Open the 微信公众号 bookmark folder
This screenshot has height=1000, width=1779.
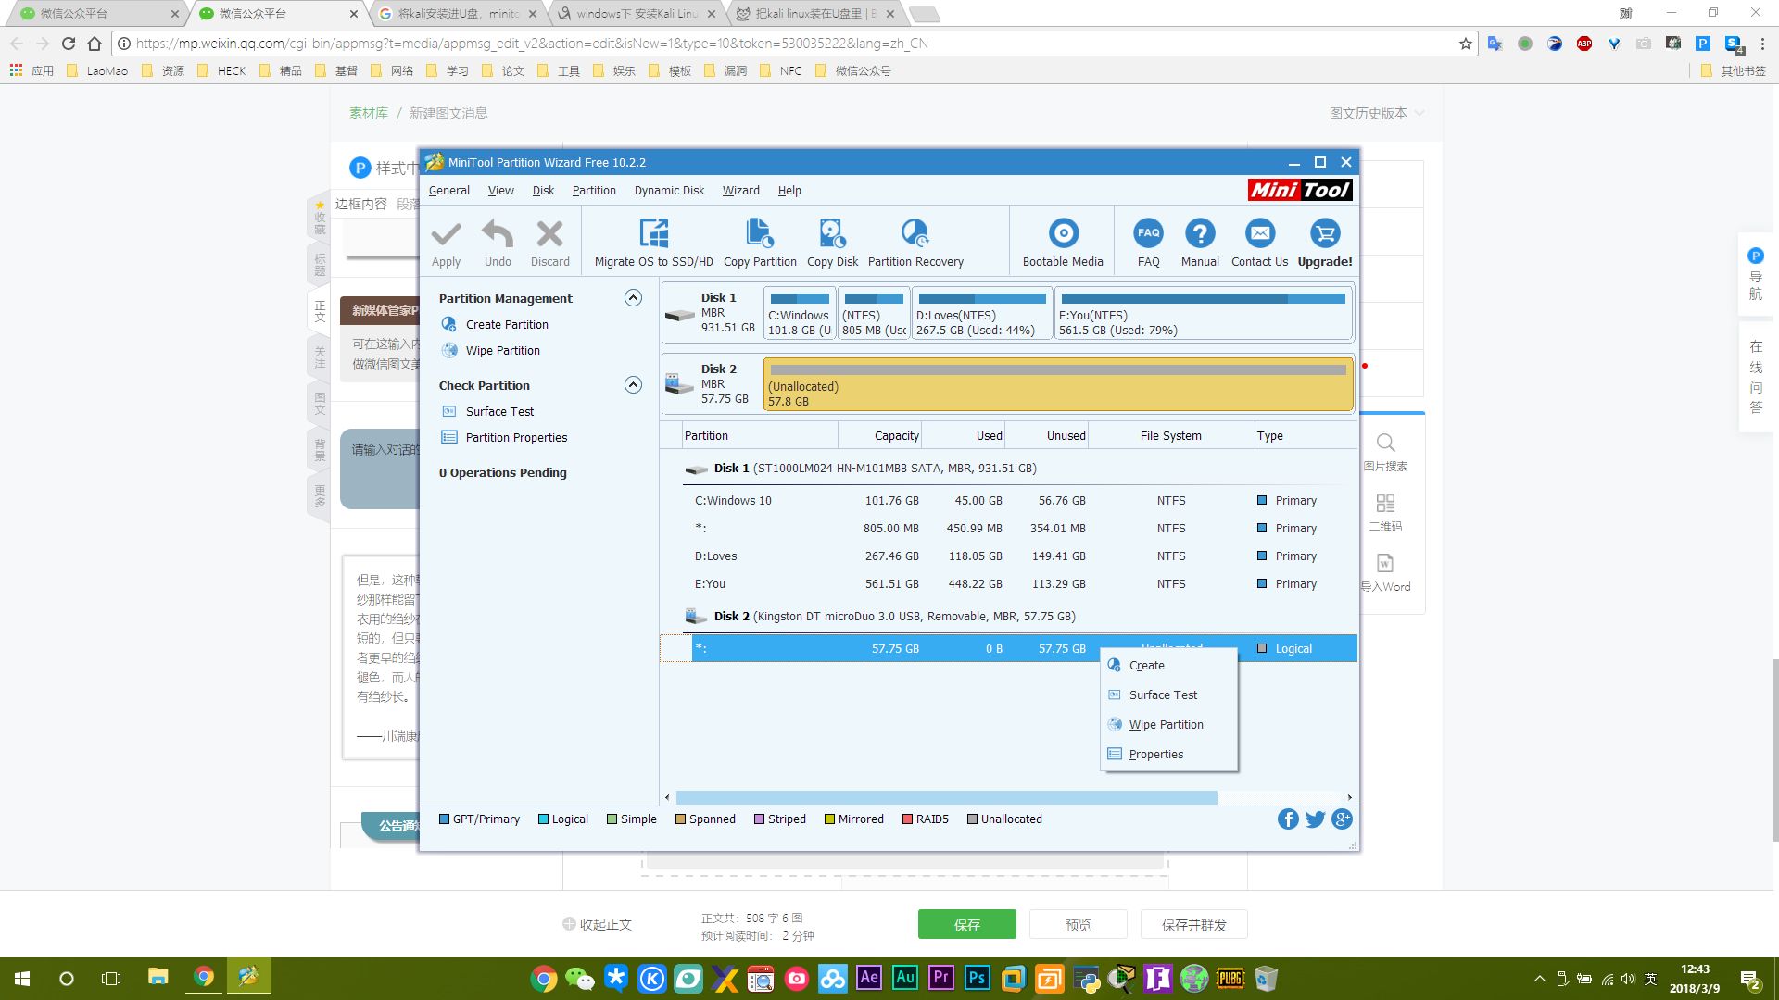tap(853, 70)
